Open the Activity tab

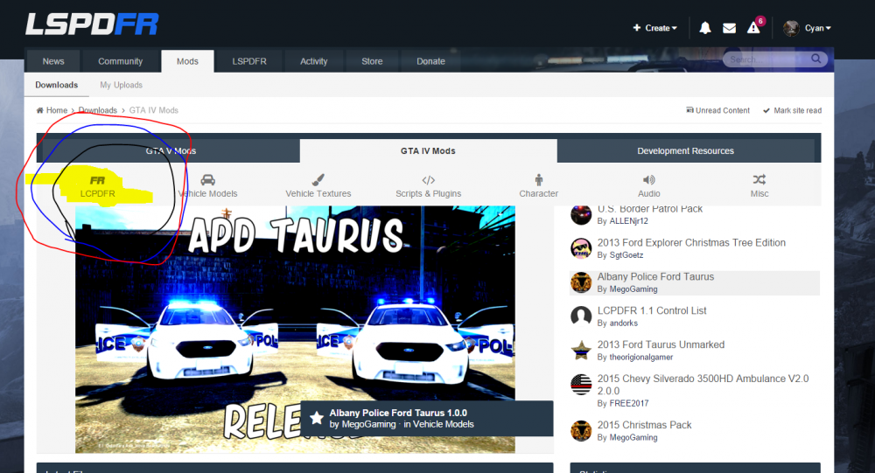pyautogui.click(x=313, y=61)
